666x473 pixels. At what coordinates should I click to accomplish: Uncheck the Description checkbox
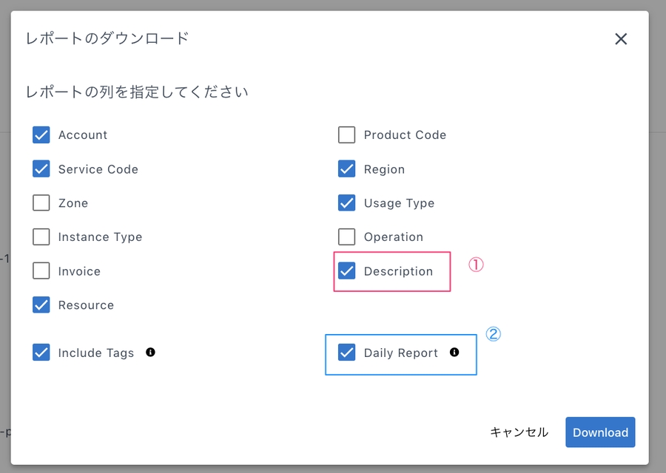point(346,271)
